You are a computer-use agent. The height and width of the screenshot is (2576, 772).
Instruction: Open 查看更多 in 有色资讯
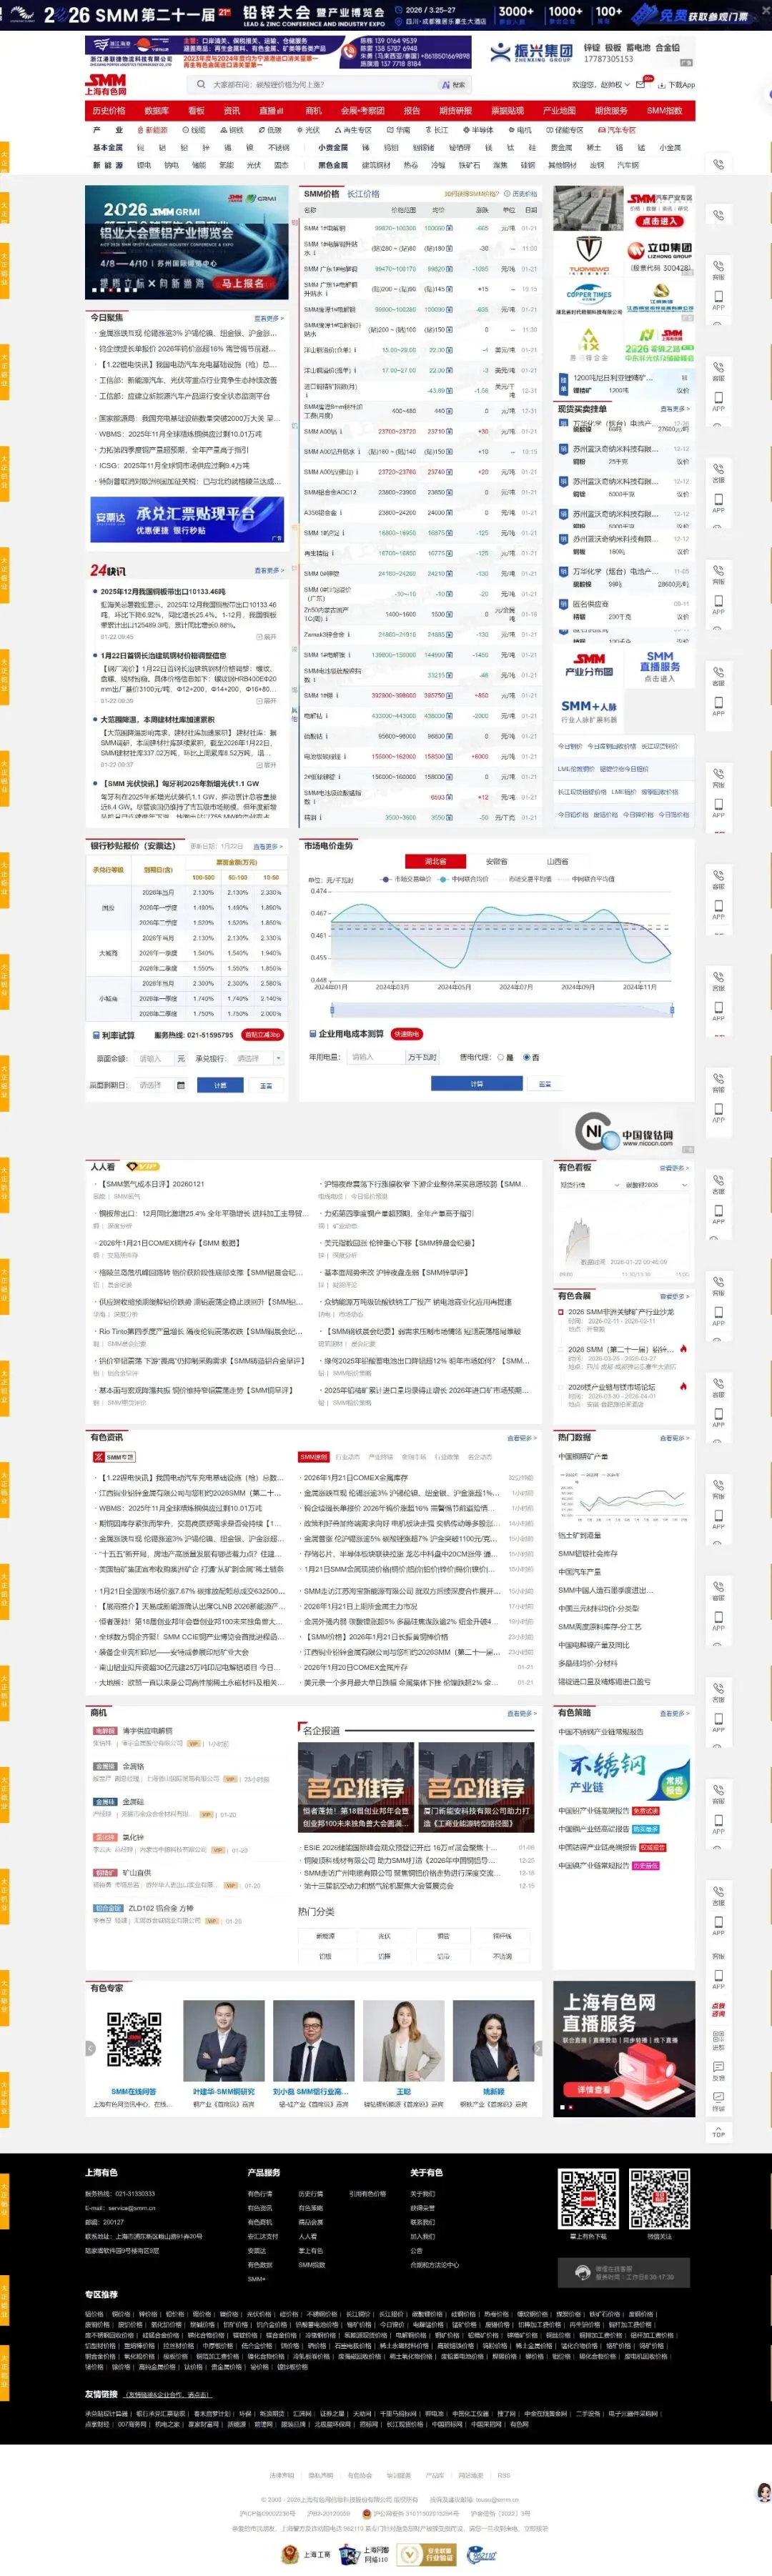pos(521,1438)
